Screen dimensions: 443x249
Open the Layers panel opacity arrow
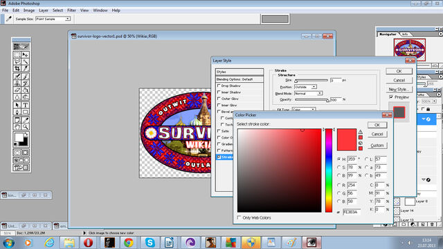(434, 101)
